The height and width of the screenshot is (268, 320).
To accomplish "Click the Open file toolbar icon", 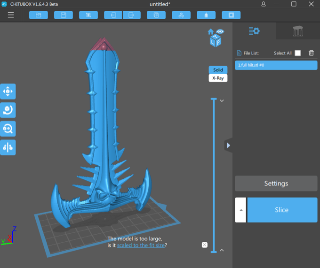I will (39, 15).
